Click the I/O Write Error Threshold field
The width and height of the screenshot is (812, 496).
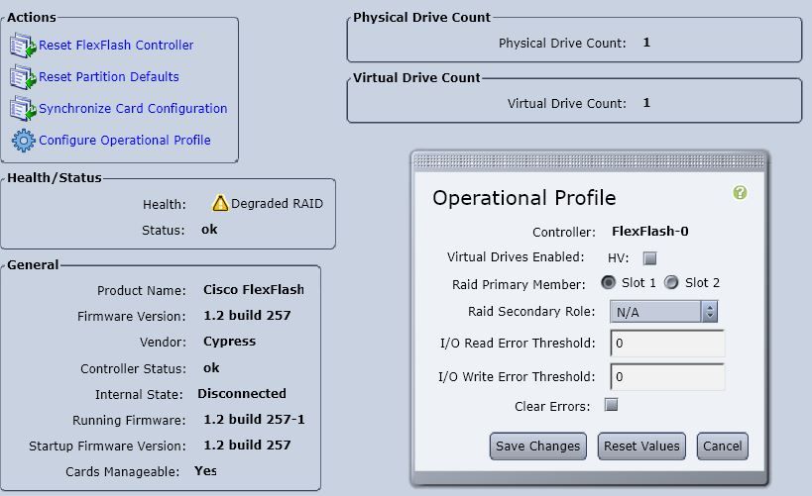pos(667,376)
